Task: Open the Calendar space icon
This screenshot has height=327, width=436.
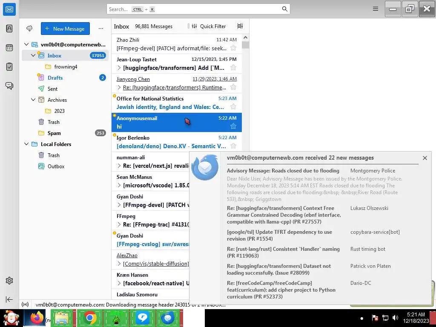Action: point(9,48)
